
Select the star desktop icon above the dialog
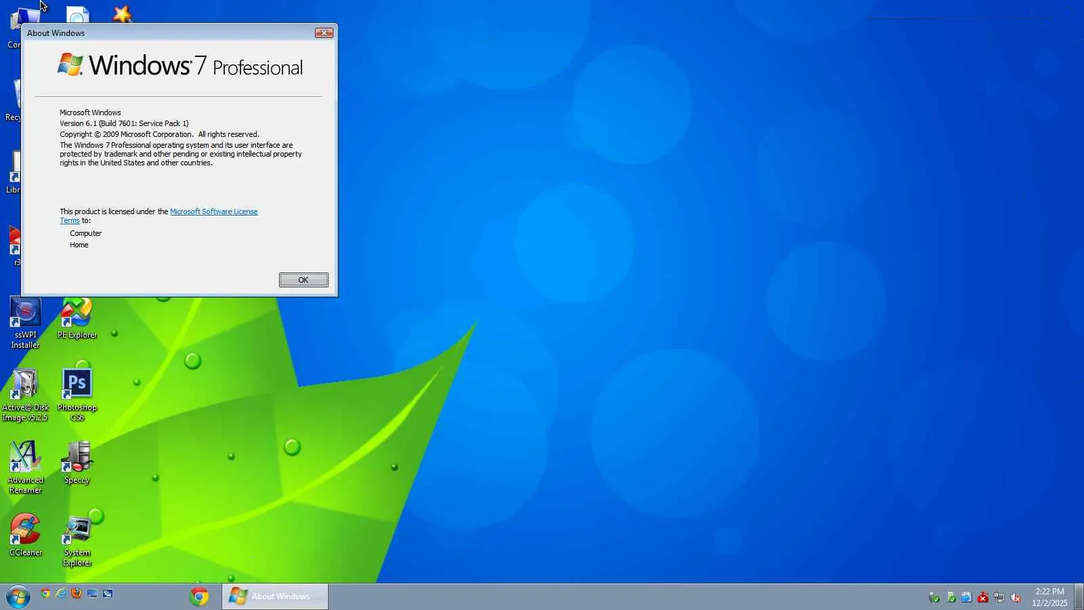tap(122, 14)
